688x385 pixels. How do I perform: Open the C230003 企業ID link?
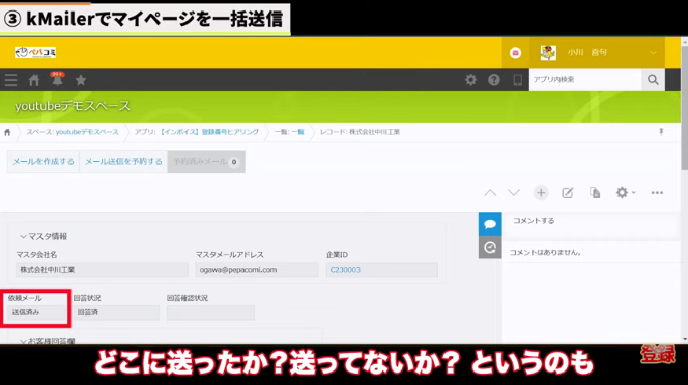(x=346, y=269)
